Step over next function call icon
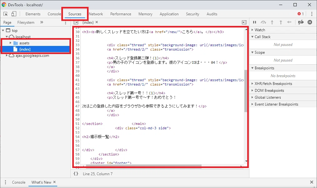This screenshot has width=317, height=188. click(263, 22)
